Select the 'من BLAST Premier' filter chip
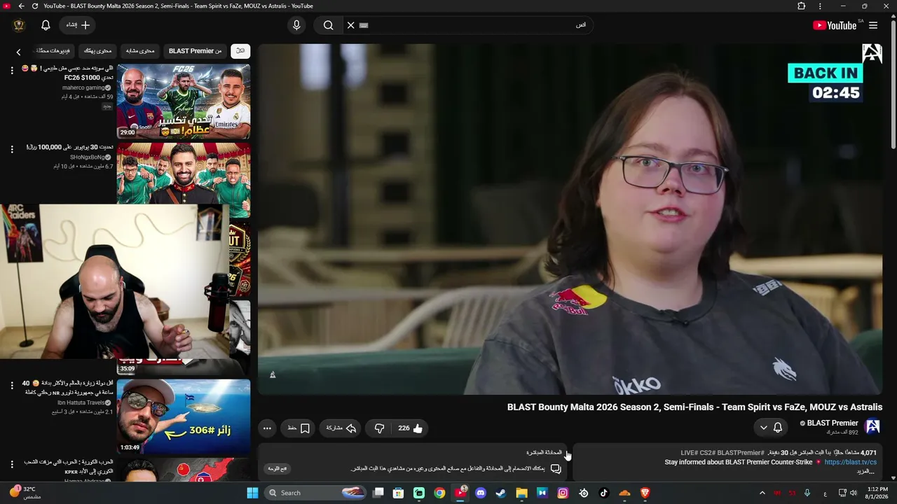The image size is (897, 504). [195, 51]
